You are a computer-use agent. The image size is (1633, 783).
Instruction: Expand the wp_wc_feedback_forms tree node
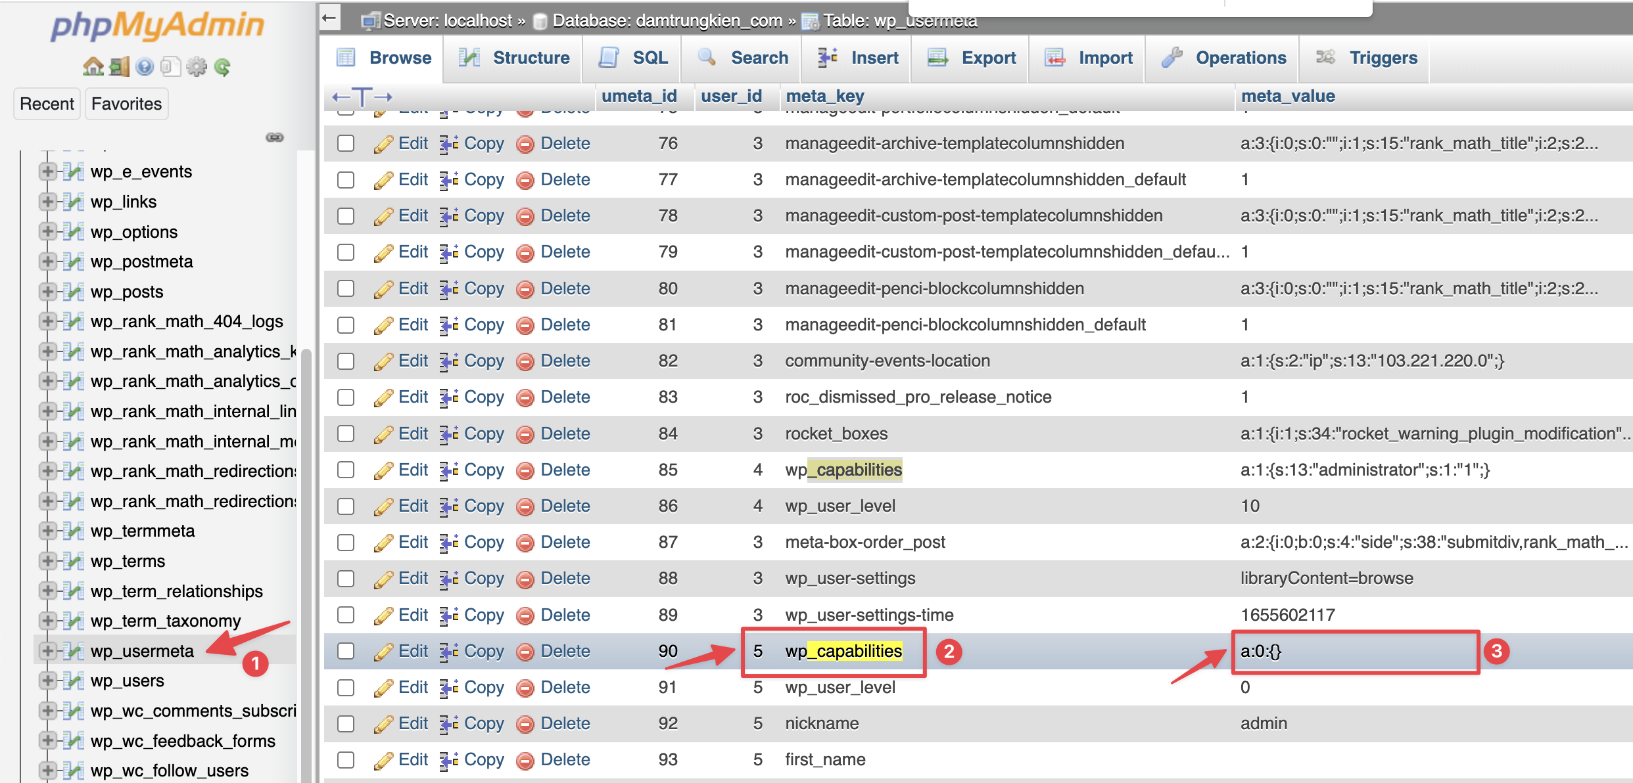[47, 741]
